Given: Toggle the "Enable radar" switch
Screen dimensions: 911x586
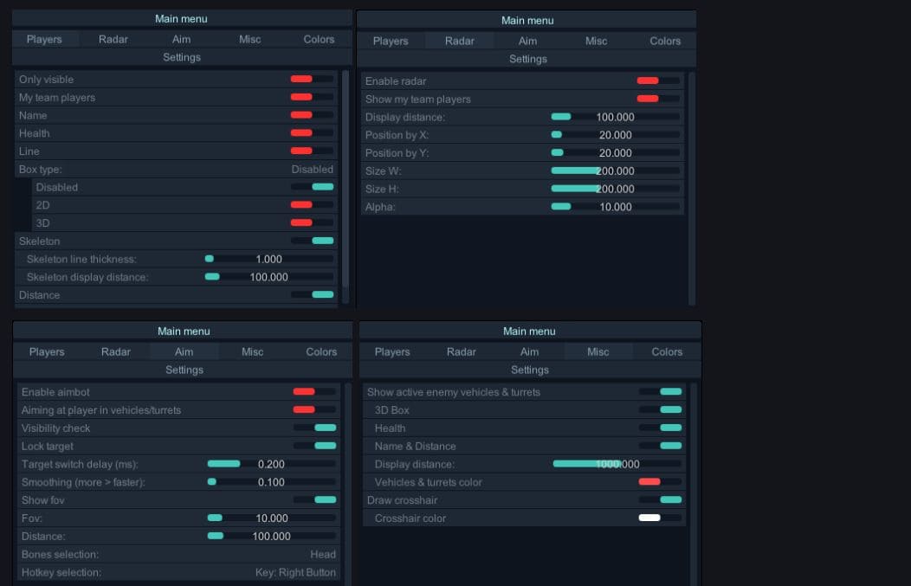Looking at the screenshot, I should pos(658,81).
